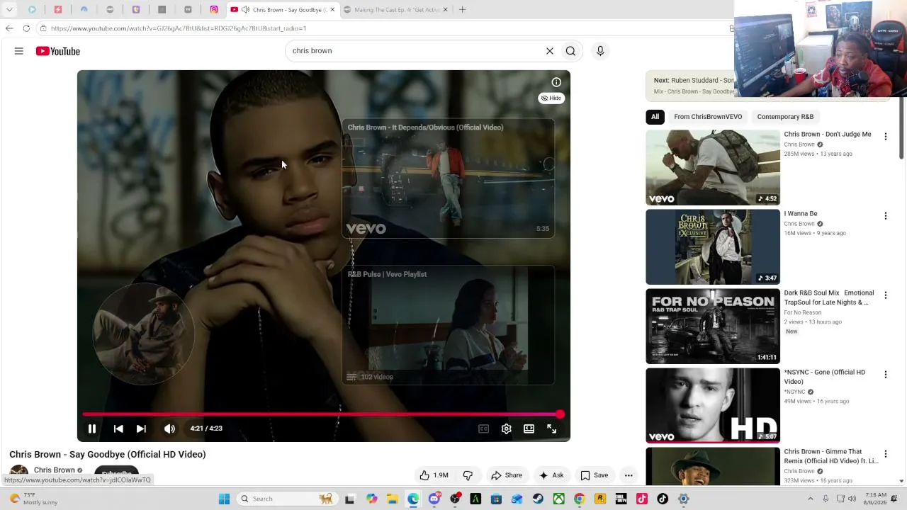Open options for I Wanna Be
907x510 pixels.
(885, 216)
